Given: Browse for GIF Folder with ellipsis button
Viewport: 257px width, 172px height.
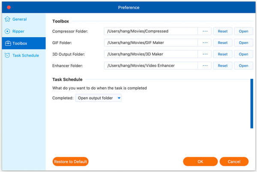Looking at the screenshot, I should point(204,43).
